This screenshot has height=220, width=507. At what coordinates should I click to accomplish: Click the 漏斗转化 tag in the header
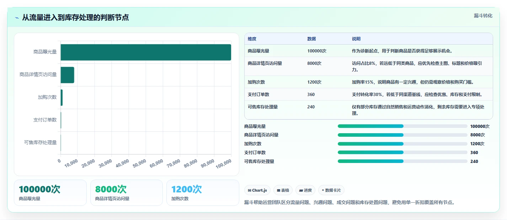point(483,16)
